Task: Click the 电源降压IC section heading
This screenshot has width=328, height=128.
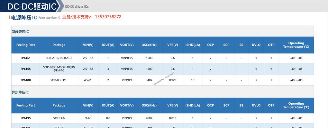Action: point(24,18)
